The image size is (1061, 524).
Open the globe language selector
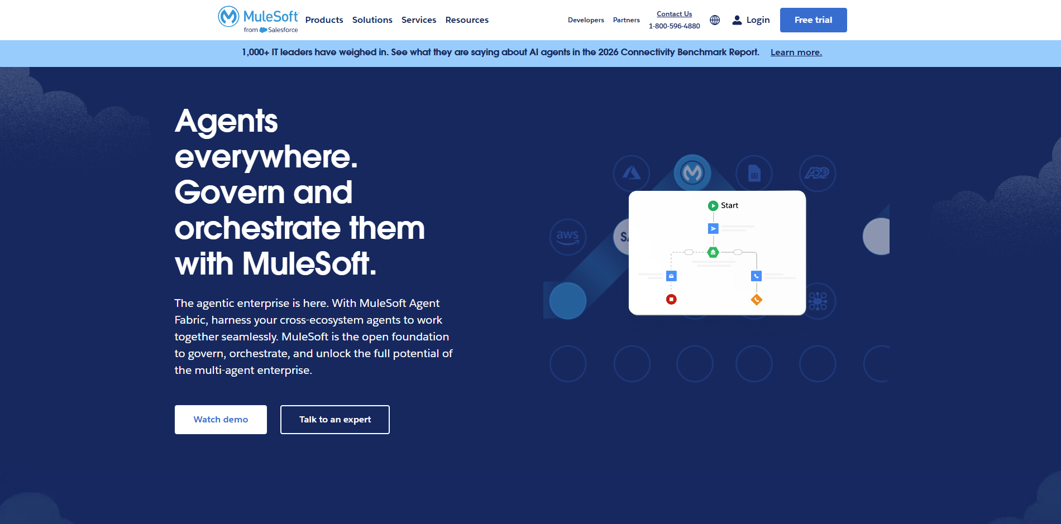pyautogui.click(x=715, y=20)
